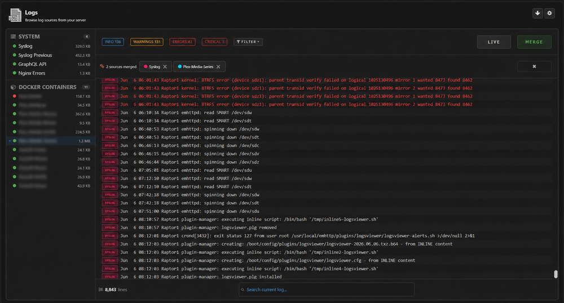Image resolution: width=564 pixels, height=303 pixels.
Task: Toggle the ERRORS 43 level filter
Action: pyautogui.click(x=182, y=42)
